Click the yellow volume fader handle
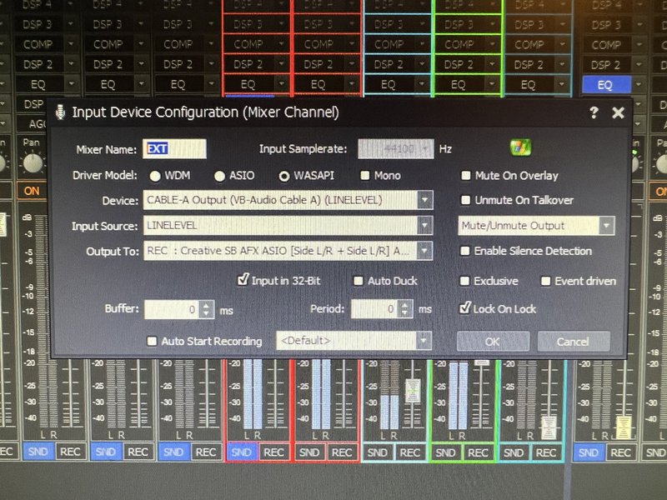 point(624,427)
